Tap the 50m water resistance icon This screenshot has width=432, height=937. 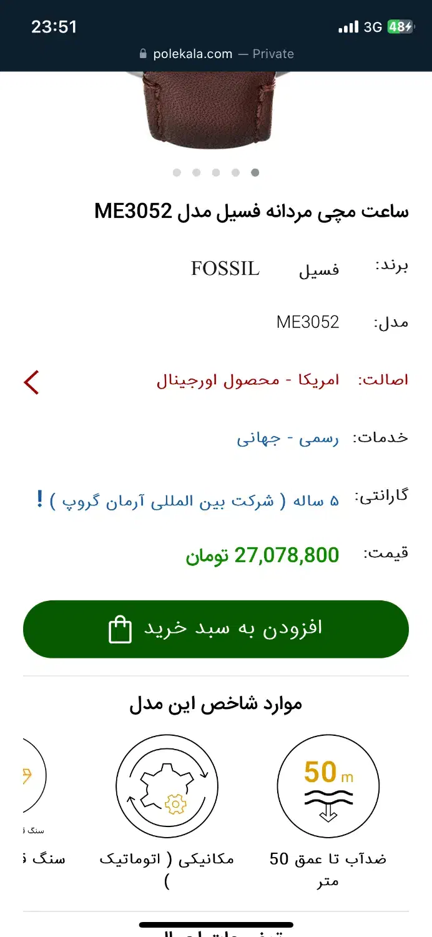[328, 785]
